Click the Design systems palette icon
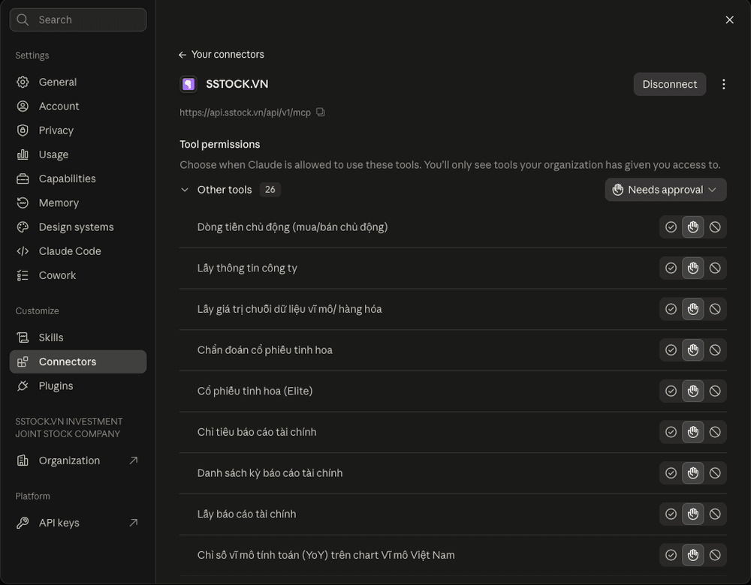 click(x=23, y=226)
